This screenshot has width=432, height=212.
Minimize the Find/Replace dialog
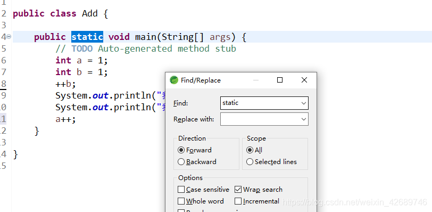(256, 80)
